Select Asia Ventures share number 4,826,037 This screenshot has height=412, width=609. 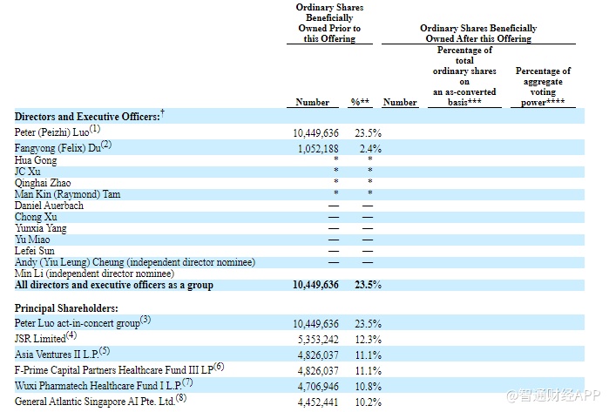point(318,355)
